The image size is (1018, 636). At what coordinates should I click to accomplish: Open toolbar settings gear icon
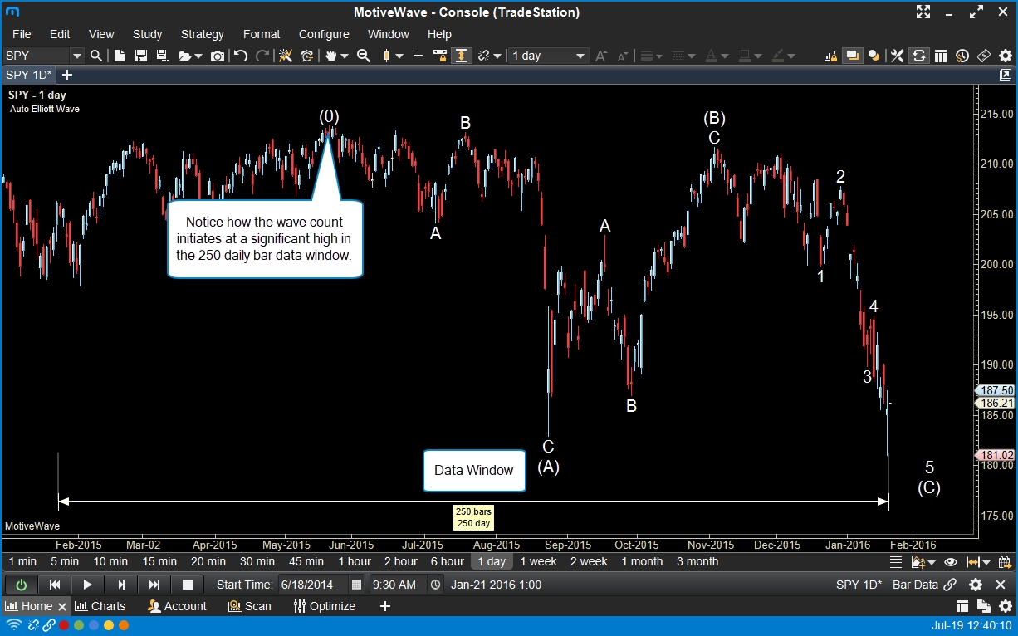[x=1006, y=56]
